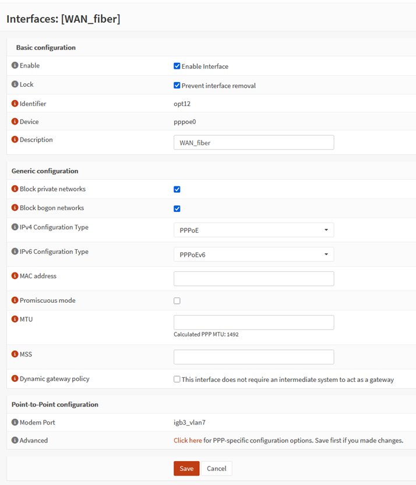
Task: Enable the Promiscuous mode checkbox
Action: [177, 301]
